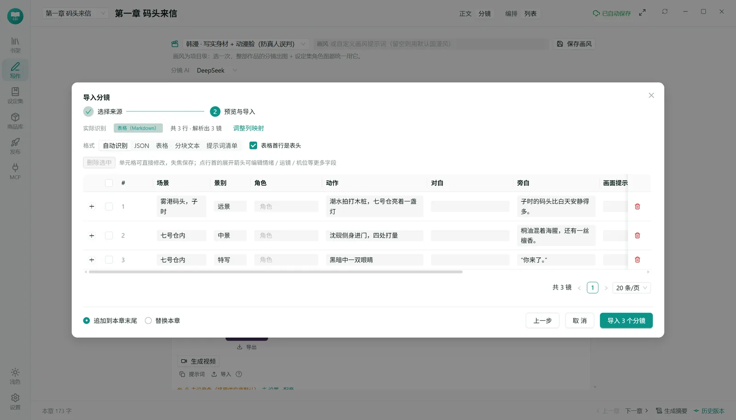Screen dimensions: 736x420
Task: Select the 自动识别 format tab
Action: pyautogui.click(x=115, y=145)
